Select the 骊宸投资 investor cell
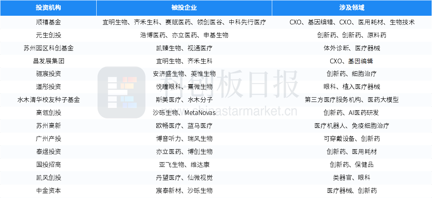This screenshot has width=432, height=198. pos(48,74)
